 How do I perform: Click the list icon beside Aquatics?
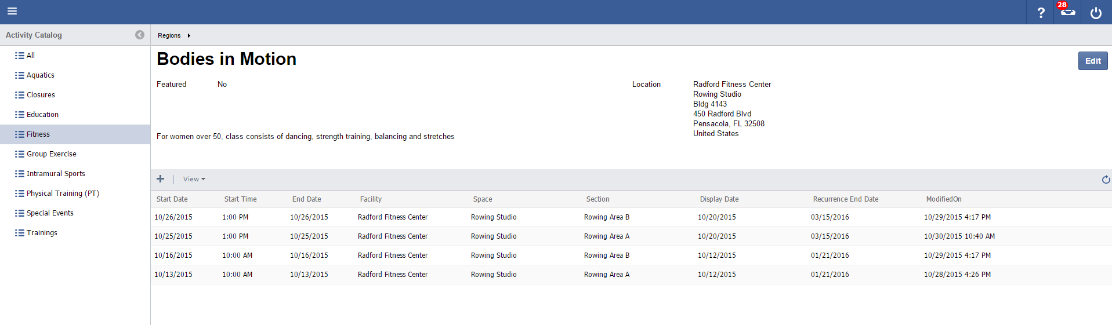pyautogui.click(x=20, y=75)
